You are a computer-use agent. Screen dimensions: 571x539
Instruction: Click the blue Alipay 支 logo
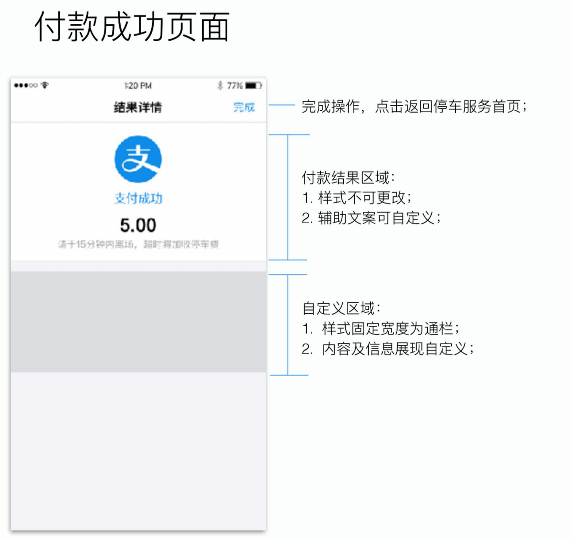(x=138, y=159)
